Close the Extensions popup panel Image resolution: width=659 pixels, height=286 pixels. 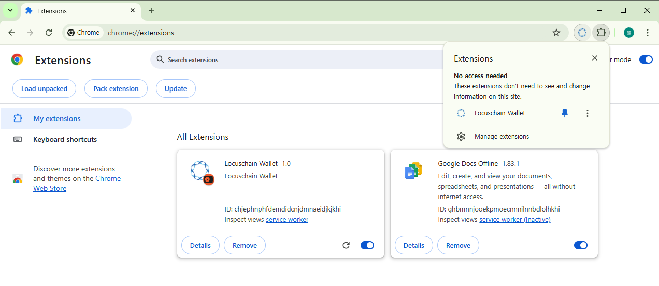point(595,58)
